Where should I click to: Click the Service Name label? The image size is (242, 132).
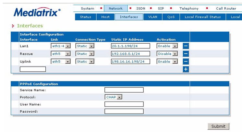pos(33,90)
